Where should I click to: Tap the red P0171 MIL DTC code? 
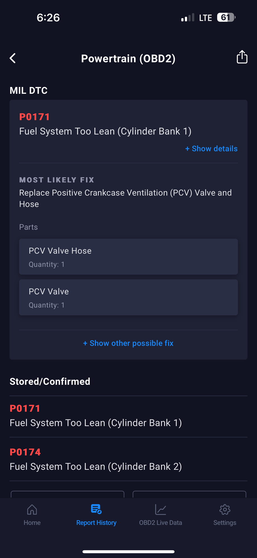pos(35,117)
